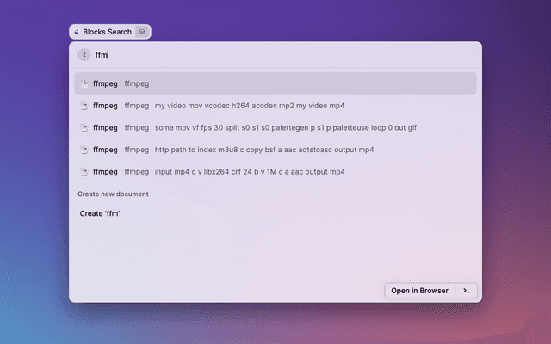551x344 pixels.
Task: Click the Blocks Search title label
Action: tap(108, 32)
